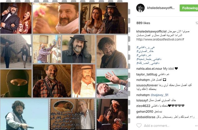The height and width of the screenshot is (130, 198).
Task: Open the @sajawy_91 mention link
Action: pos(159,95)
